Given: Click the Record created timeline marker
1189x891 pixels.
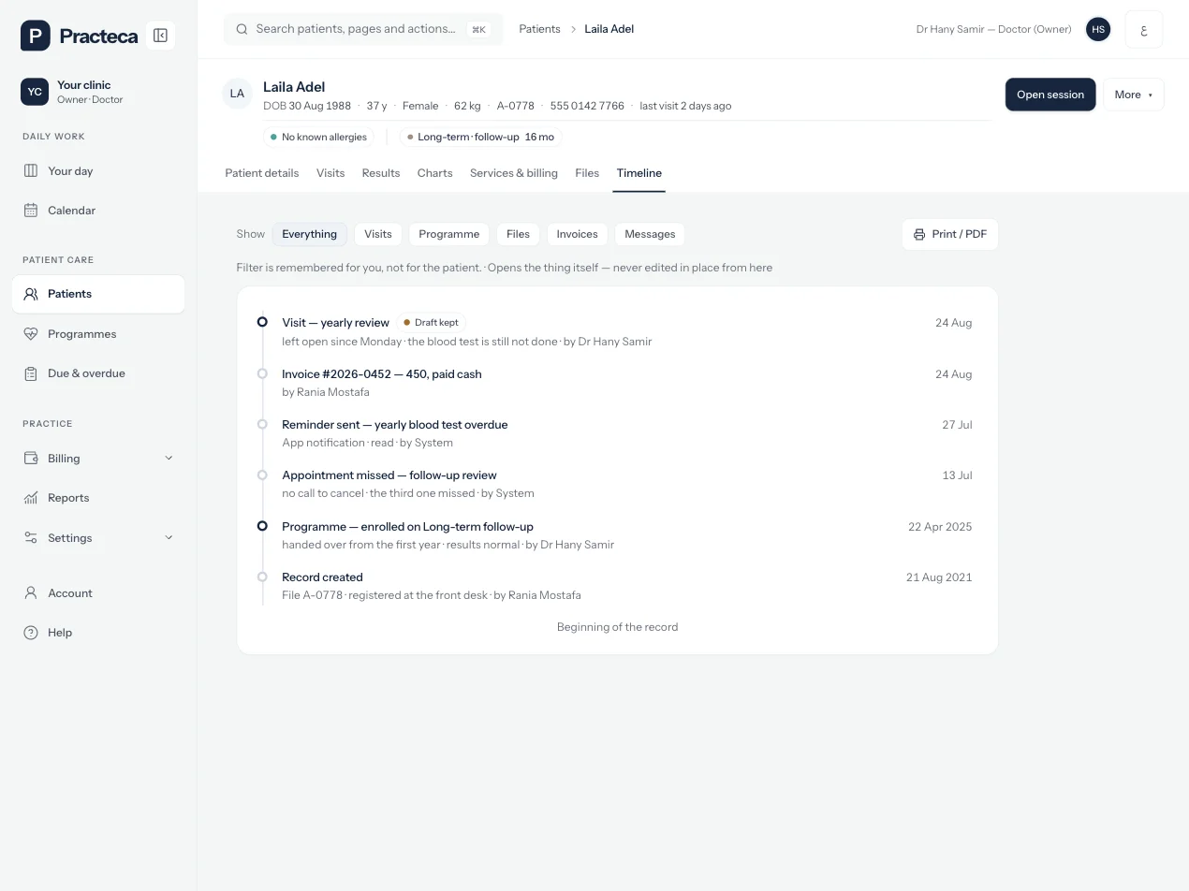Looking at the screenshot, I should point(262,577).
